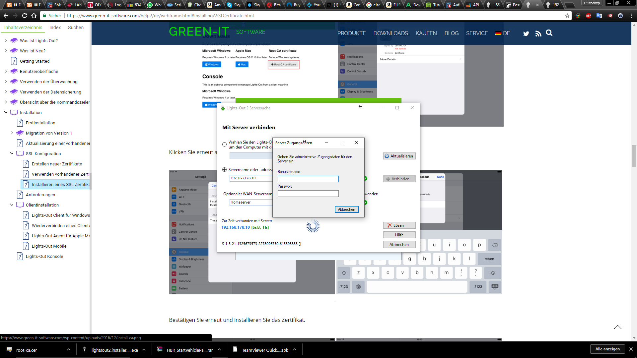The image size is (637, 358).
Task: Open the BLOG menu item
Action: click(x=451, y=33)
